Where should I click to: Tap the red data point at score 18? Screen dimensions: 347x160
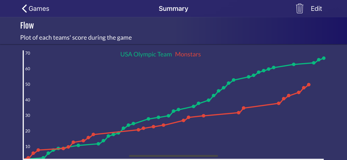[93, 134]
